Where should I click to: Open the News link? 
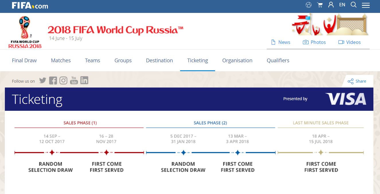[281, 42]
